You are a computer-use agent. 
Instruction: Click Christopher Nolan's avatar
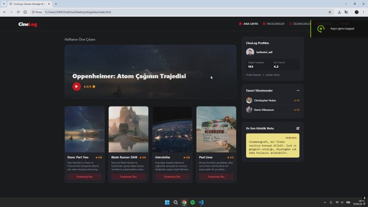249,100
